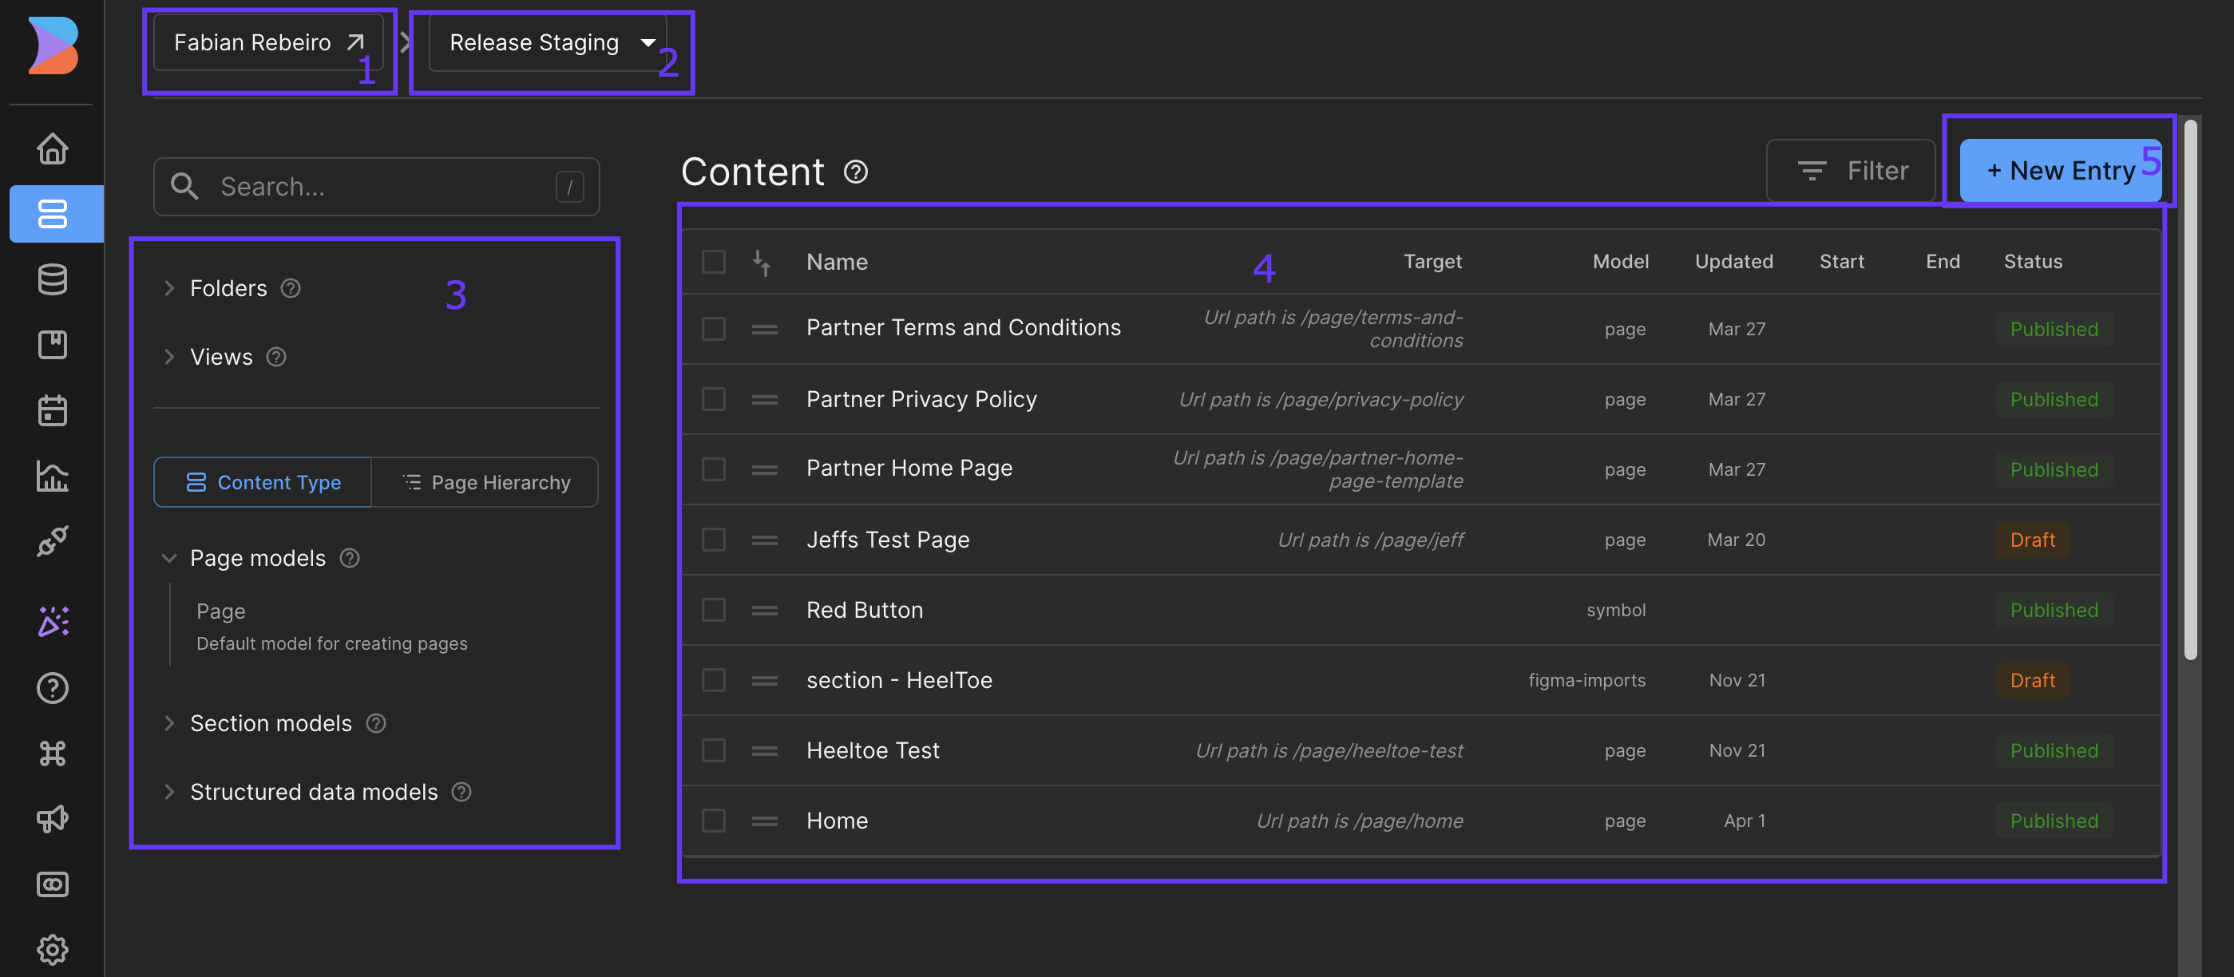Image resolution: width=2234 pixels, height=977 pixels.
Task: Check the section - HeelToe row checkbox
Action: coord(714,679)
